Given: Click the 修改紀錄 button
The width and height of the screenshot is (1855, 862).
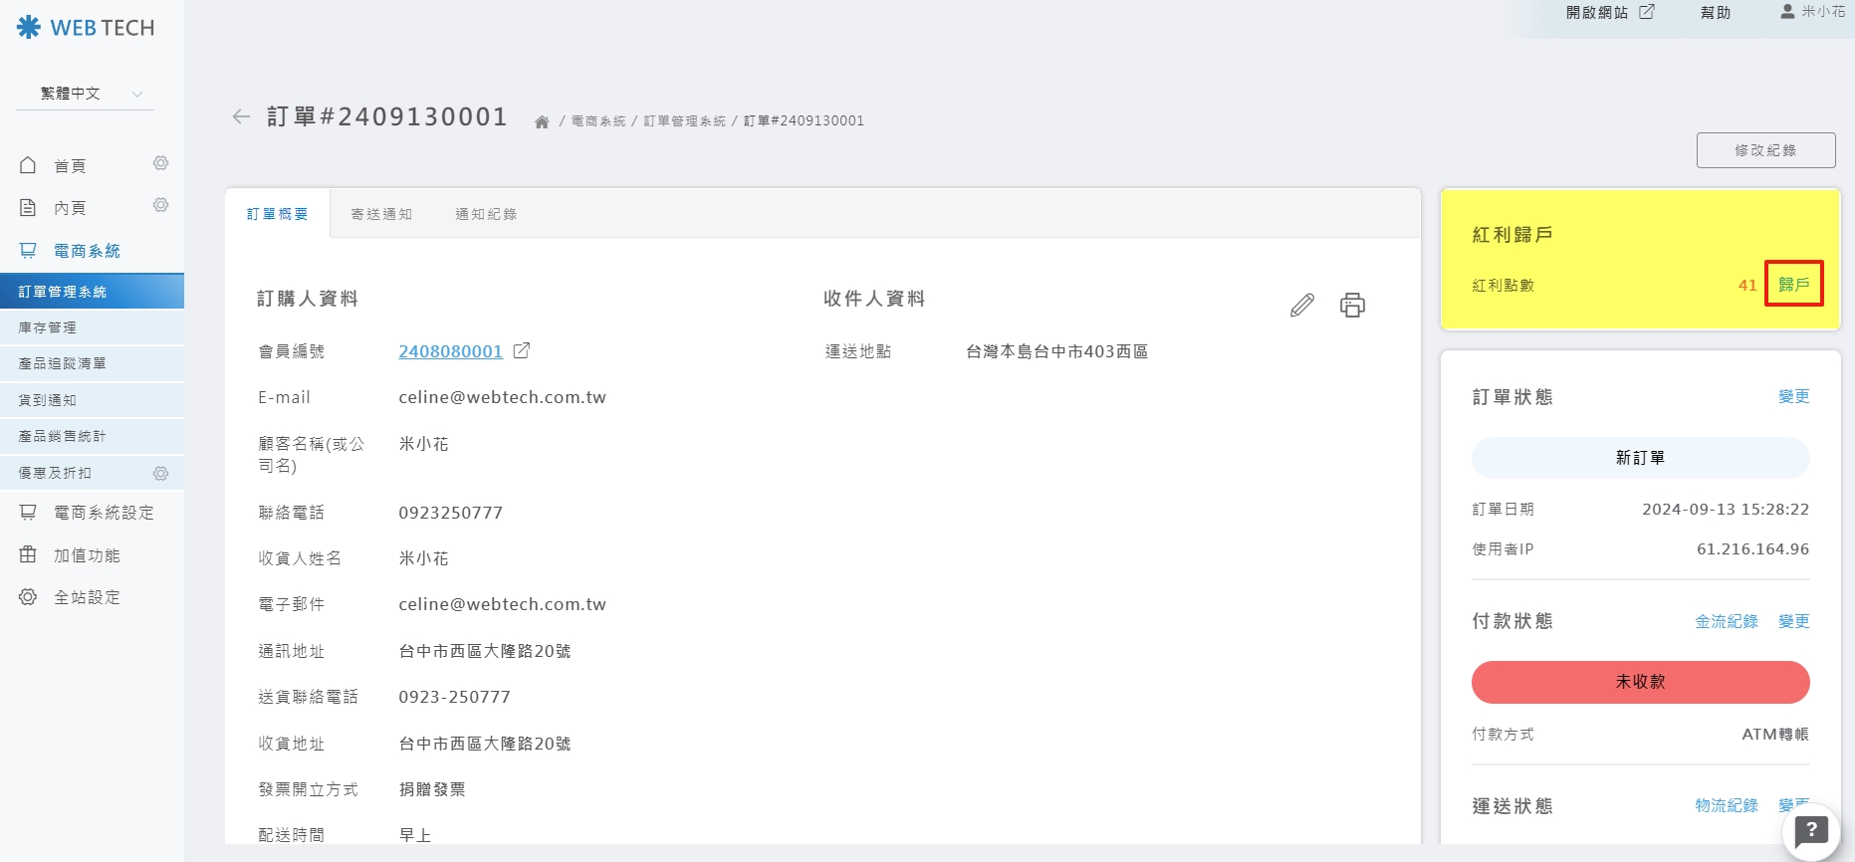Looking at the screenshot, I should pyautogui.click(x=1765, y=150).
